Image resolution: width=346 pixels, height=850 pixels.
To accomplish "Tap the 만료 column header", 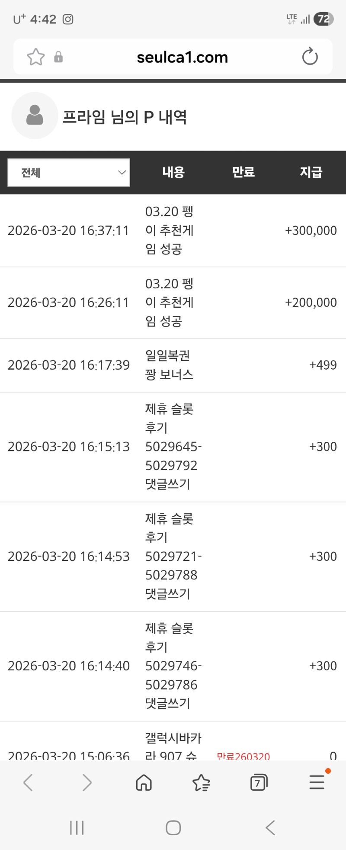I will pos(243,172).
